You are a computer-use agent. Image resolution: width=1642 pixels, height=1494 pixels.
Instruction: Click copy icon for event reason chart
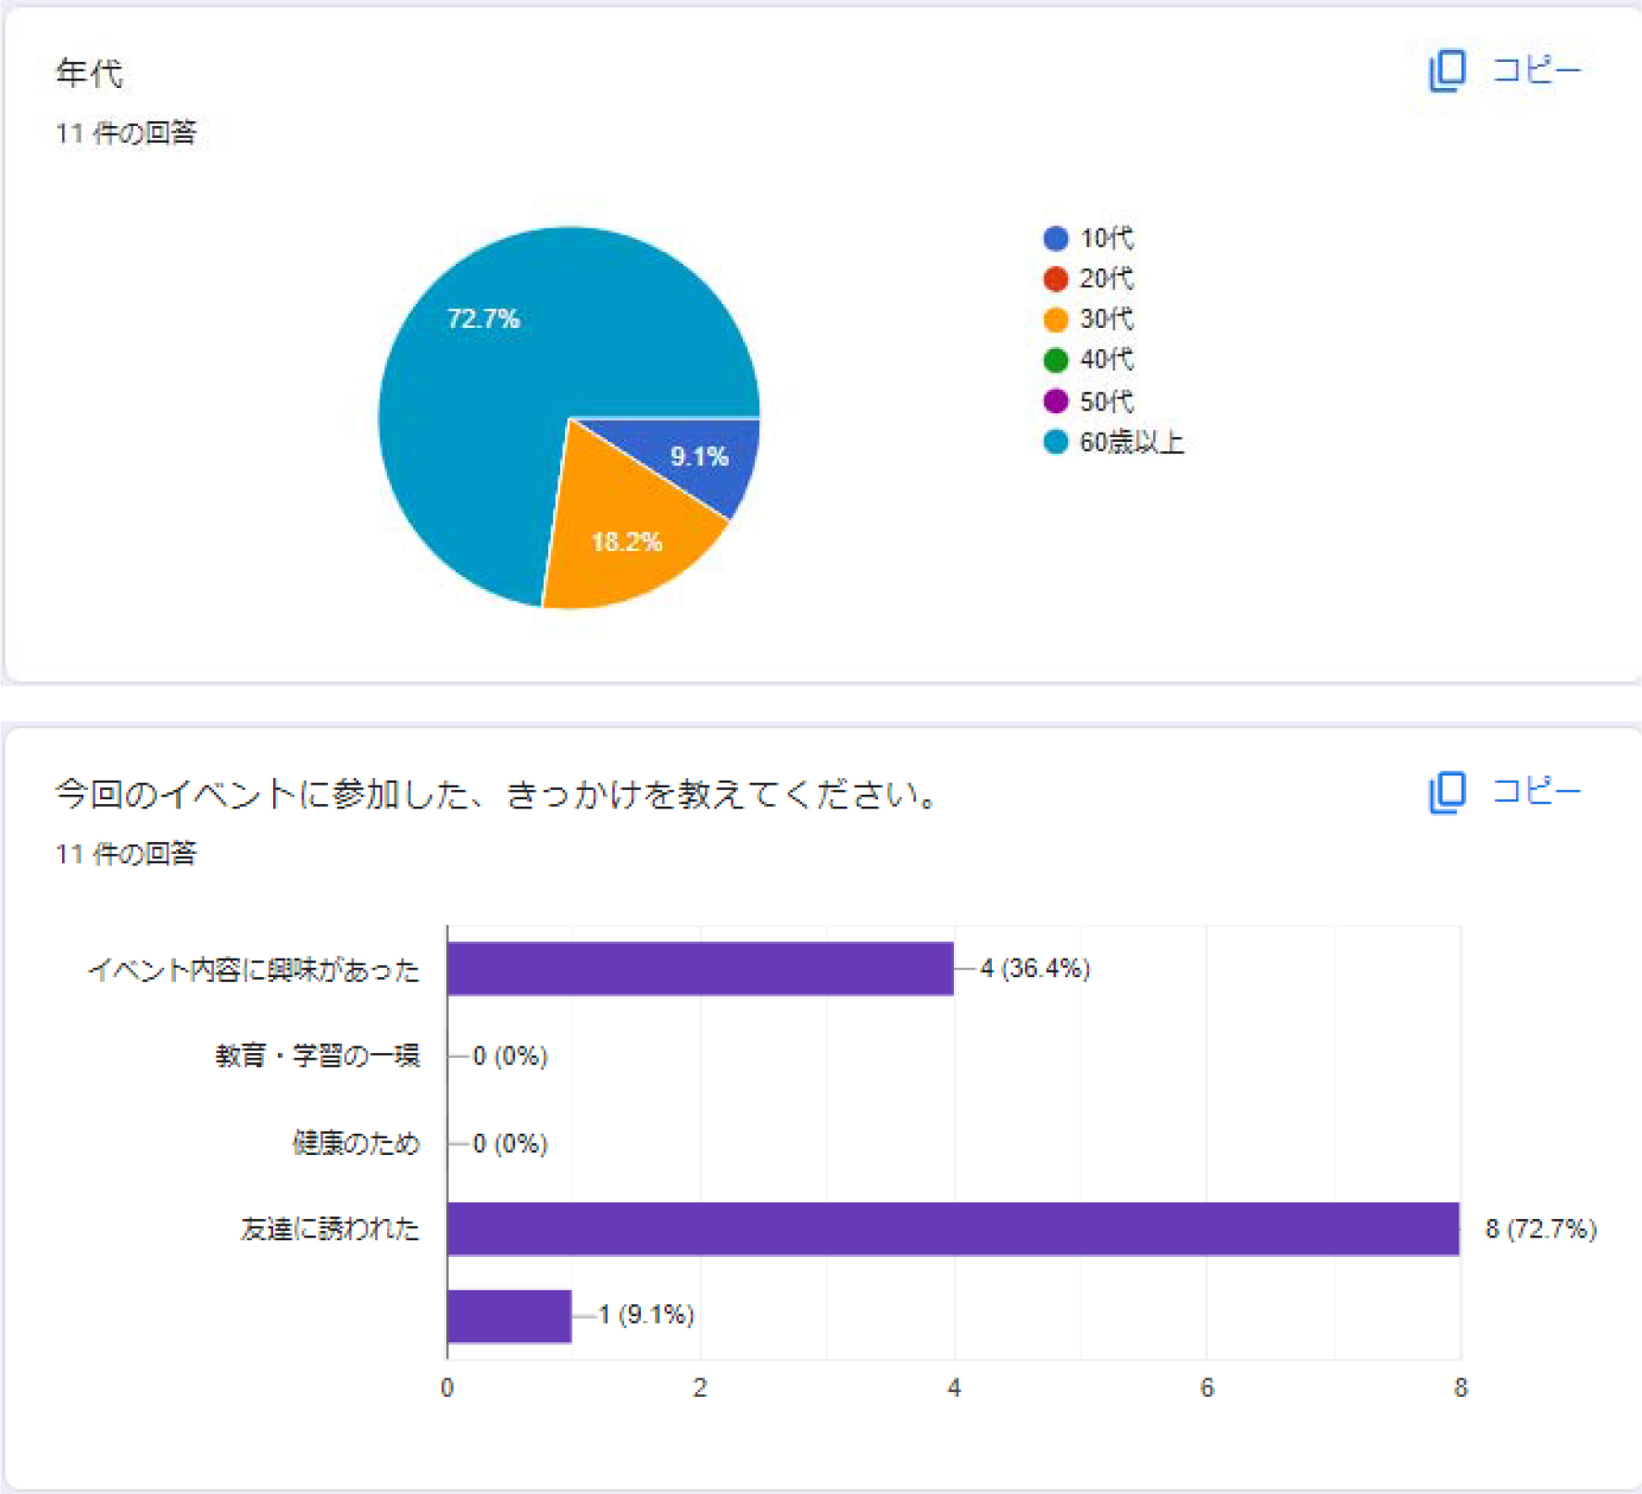[1447, 792]
